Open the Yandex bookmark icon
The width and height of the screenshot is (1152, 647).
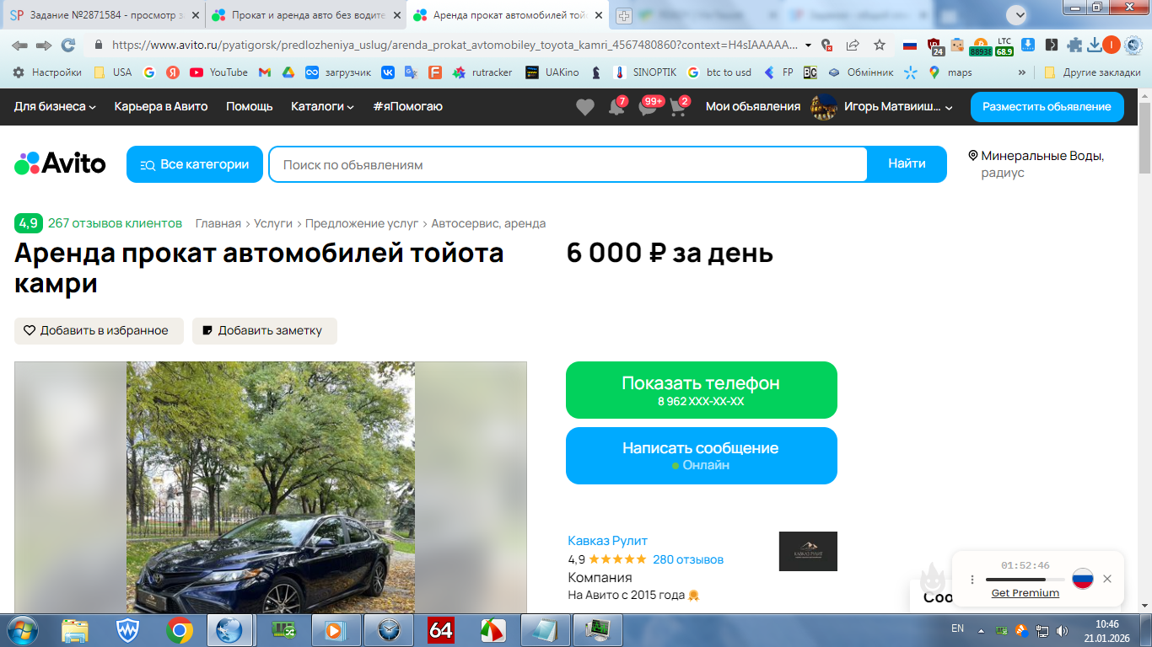click(173, 72)
